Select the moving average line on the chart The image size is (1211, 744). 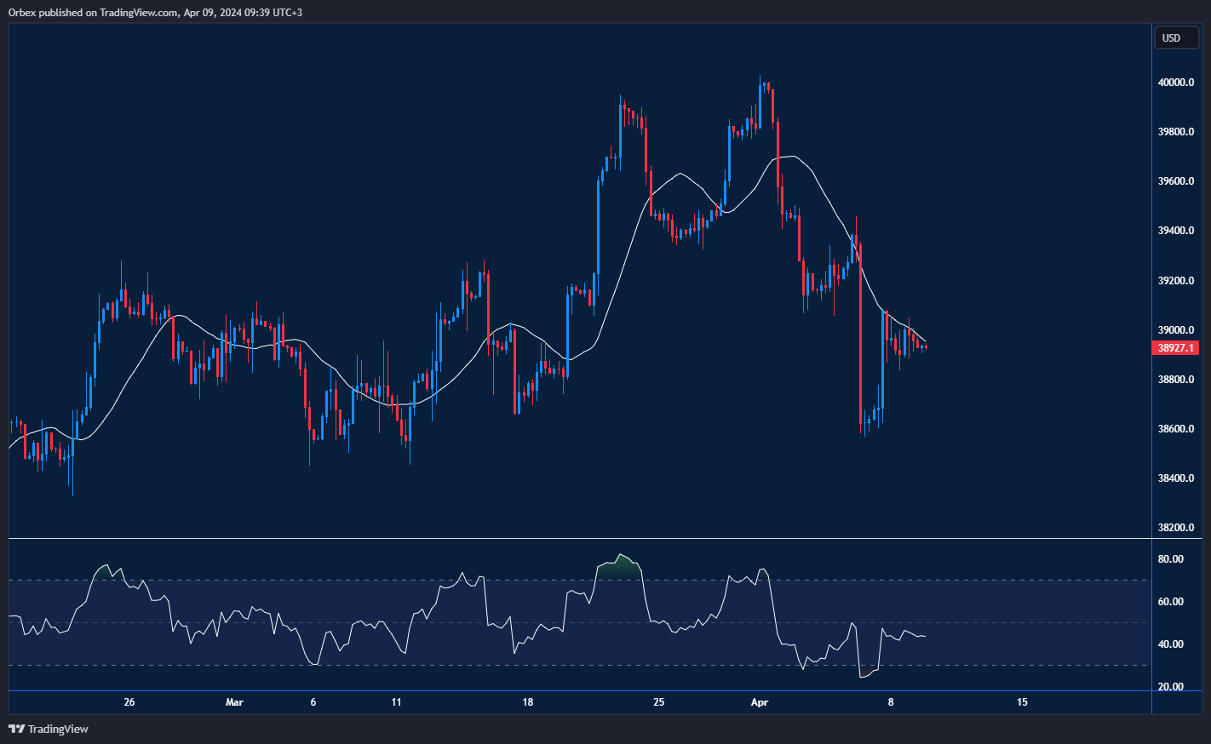pyautogui.click(x=681, y=175)
